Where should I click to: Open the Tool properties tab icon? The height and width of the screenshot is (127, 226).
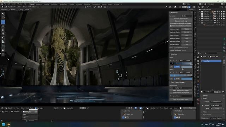[198, 57]
